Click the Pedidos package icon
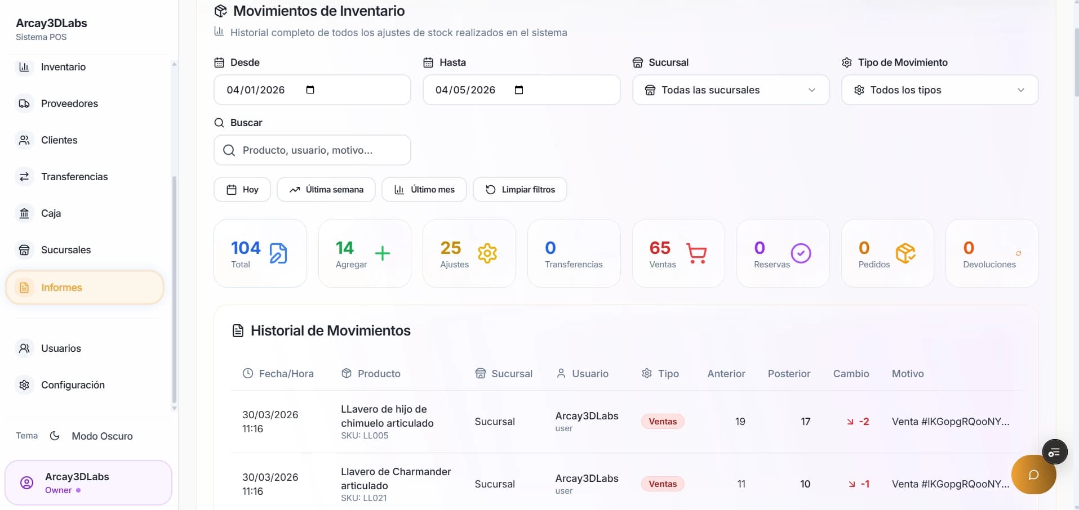The height and width of the screenshot is (510, 1079). pos(905,253)
